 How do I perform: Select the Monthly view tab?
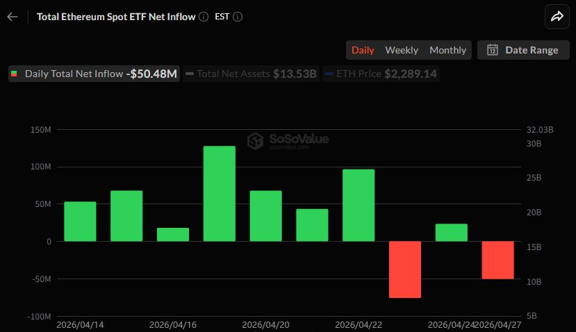click(448, 50)
